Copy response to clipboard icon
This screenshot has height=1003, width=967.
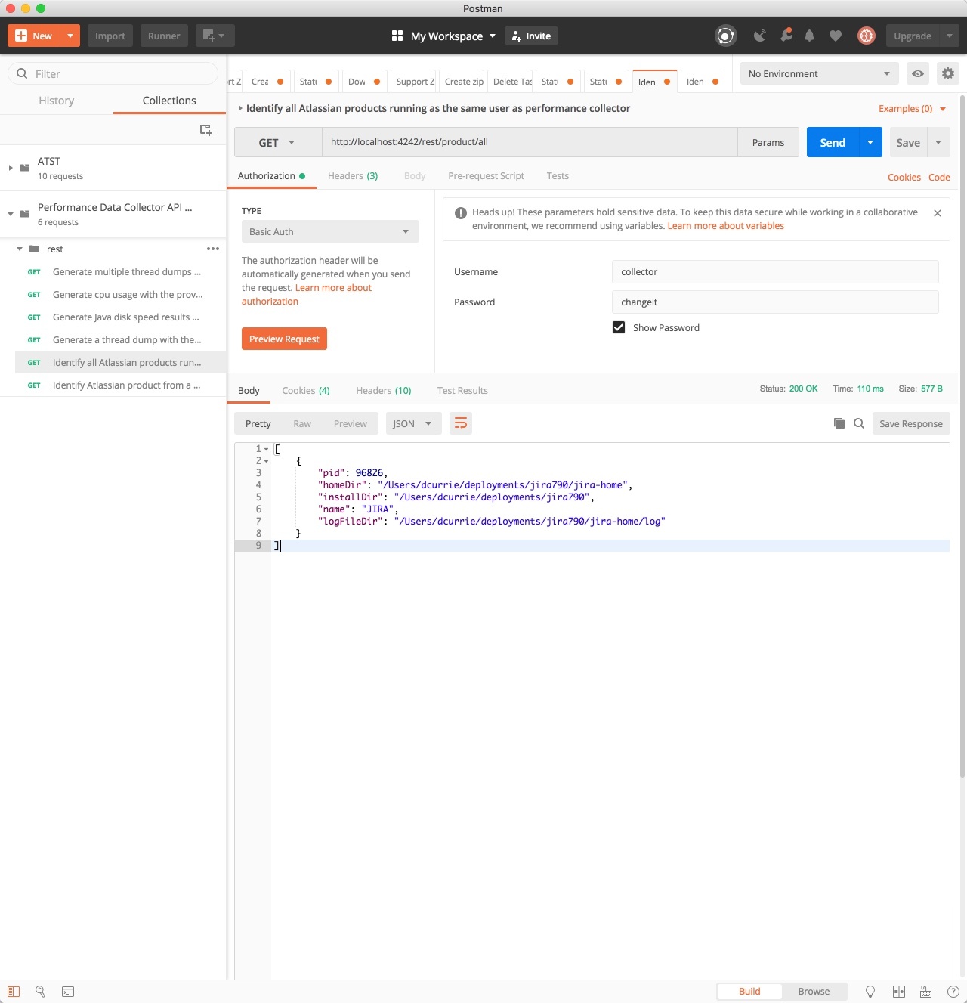[x=839, y=423]
